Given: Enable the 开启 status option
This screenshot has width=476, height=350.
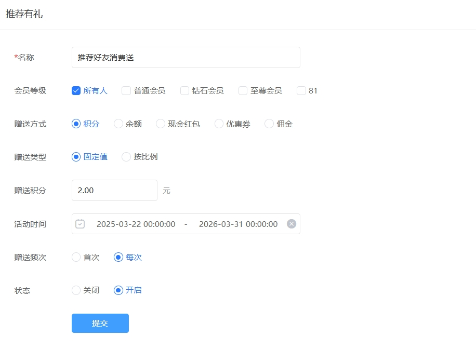Looking at the screenshot, I should pos(119,290).
